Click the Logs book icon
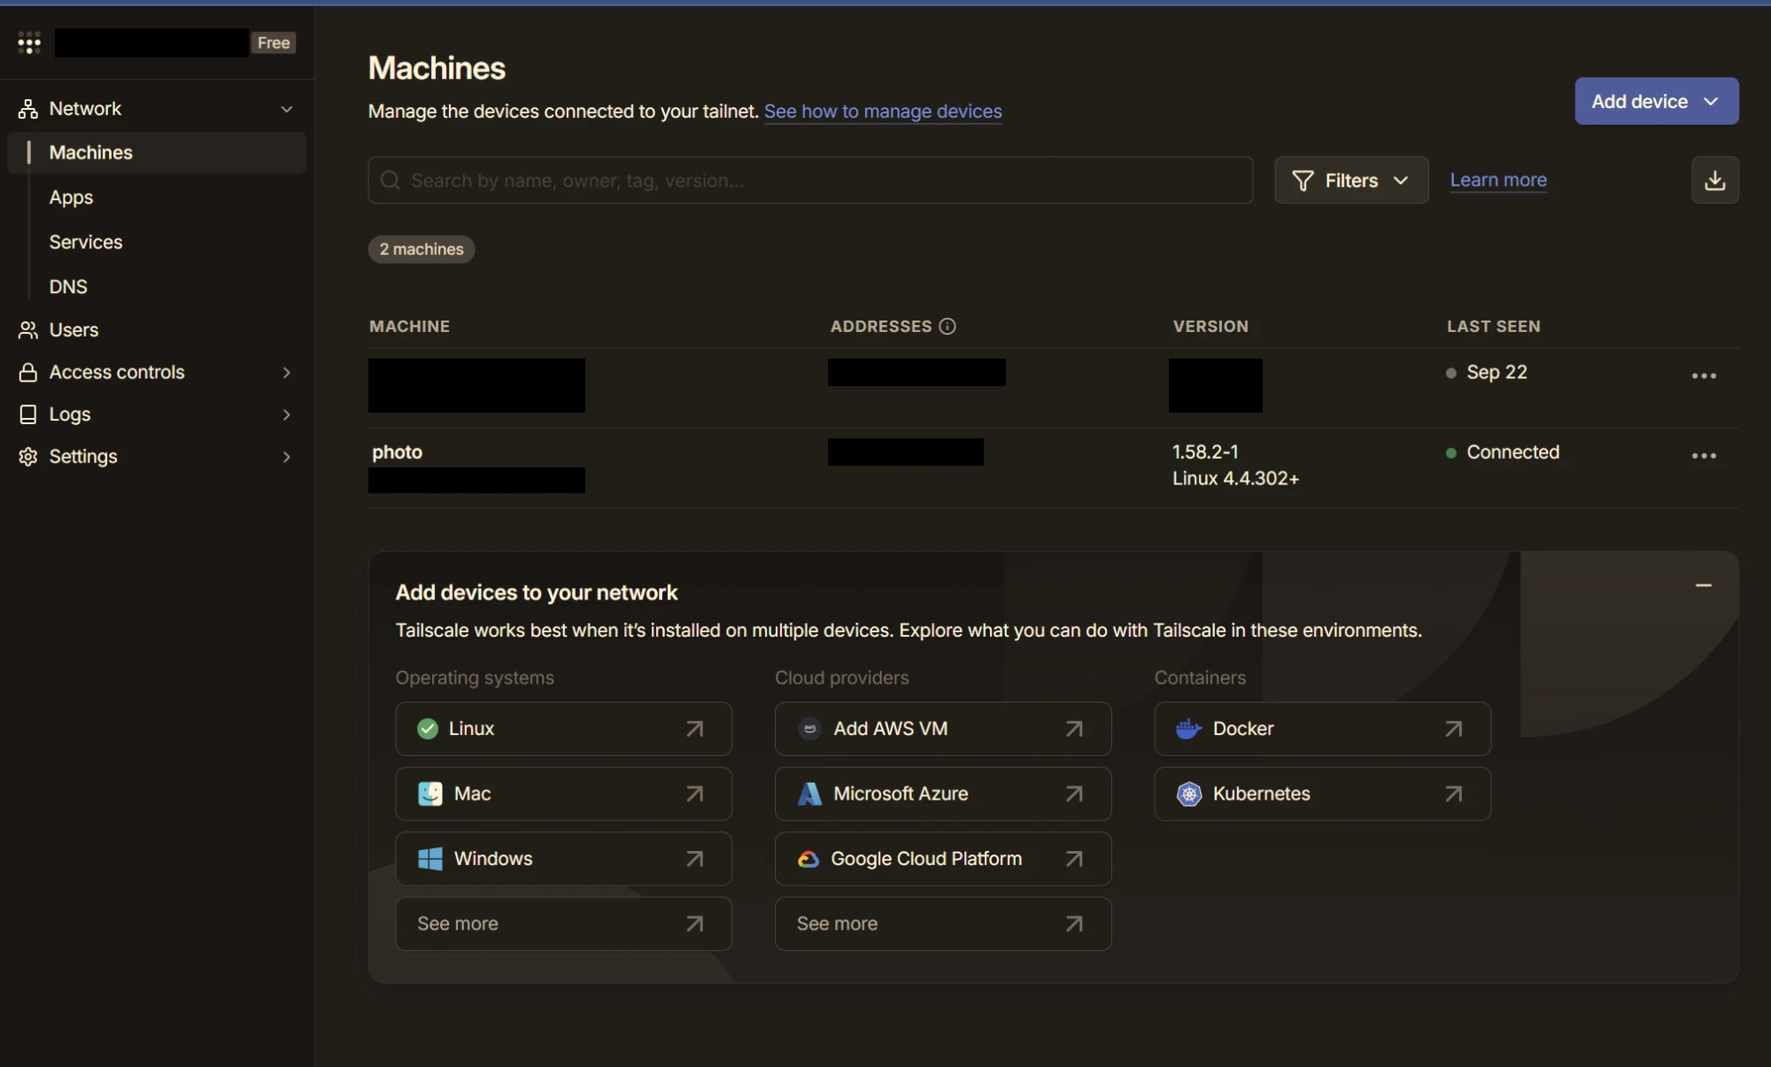 (x=28, y=414)
